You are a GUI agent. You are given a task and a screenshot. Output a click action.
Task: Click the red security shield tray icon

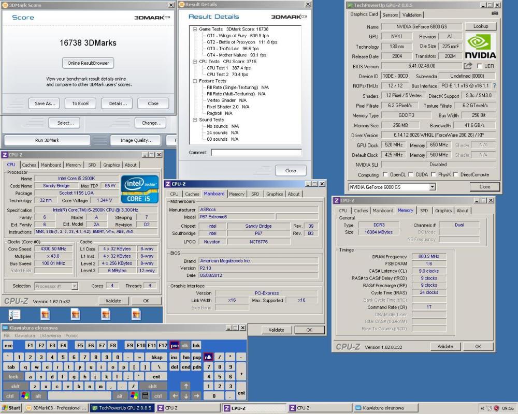(496, 408)
